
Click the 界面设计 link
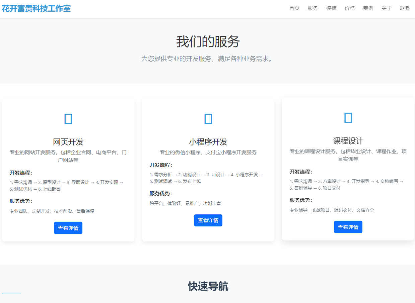coord(81,183)
